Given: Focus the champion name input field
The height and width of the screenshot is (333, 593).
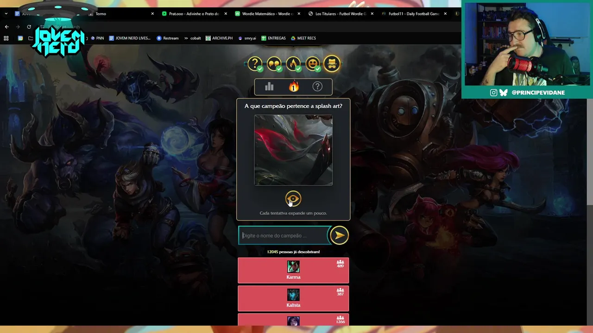Looking at the screenshot, I should (x=284, y=235).
